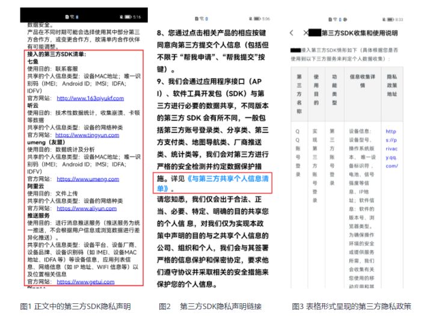This screenshot has height=316, width=433.
Task: Select the paragraph starting 请您知悉
Action: pyautogui.click(x=213, y=241)
